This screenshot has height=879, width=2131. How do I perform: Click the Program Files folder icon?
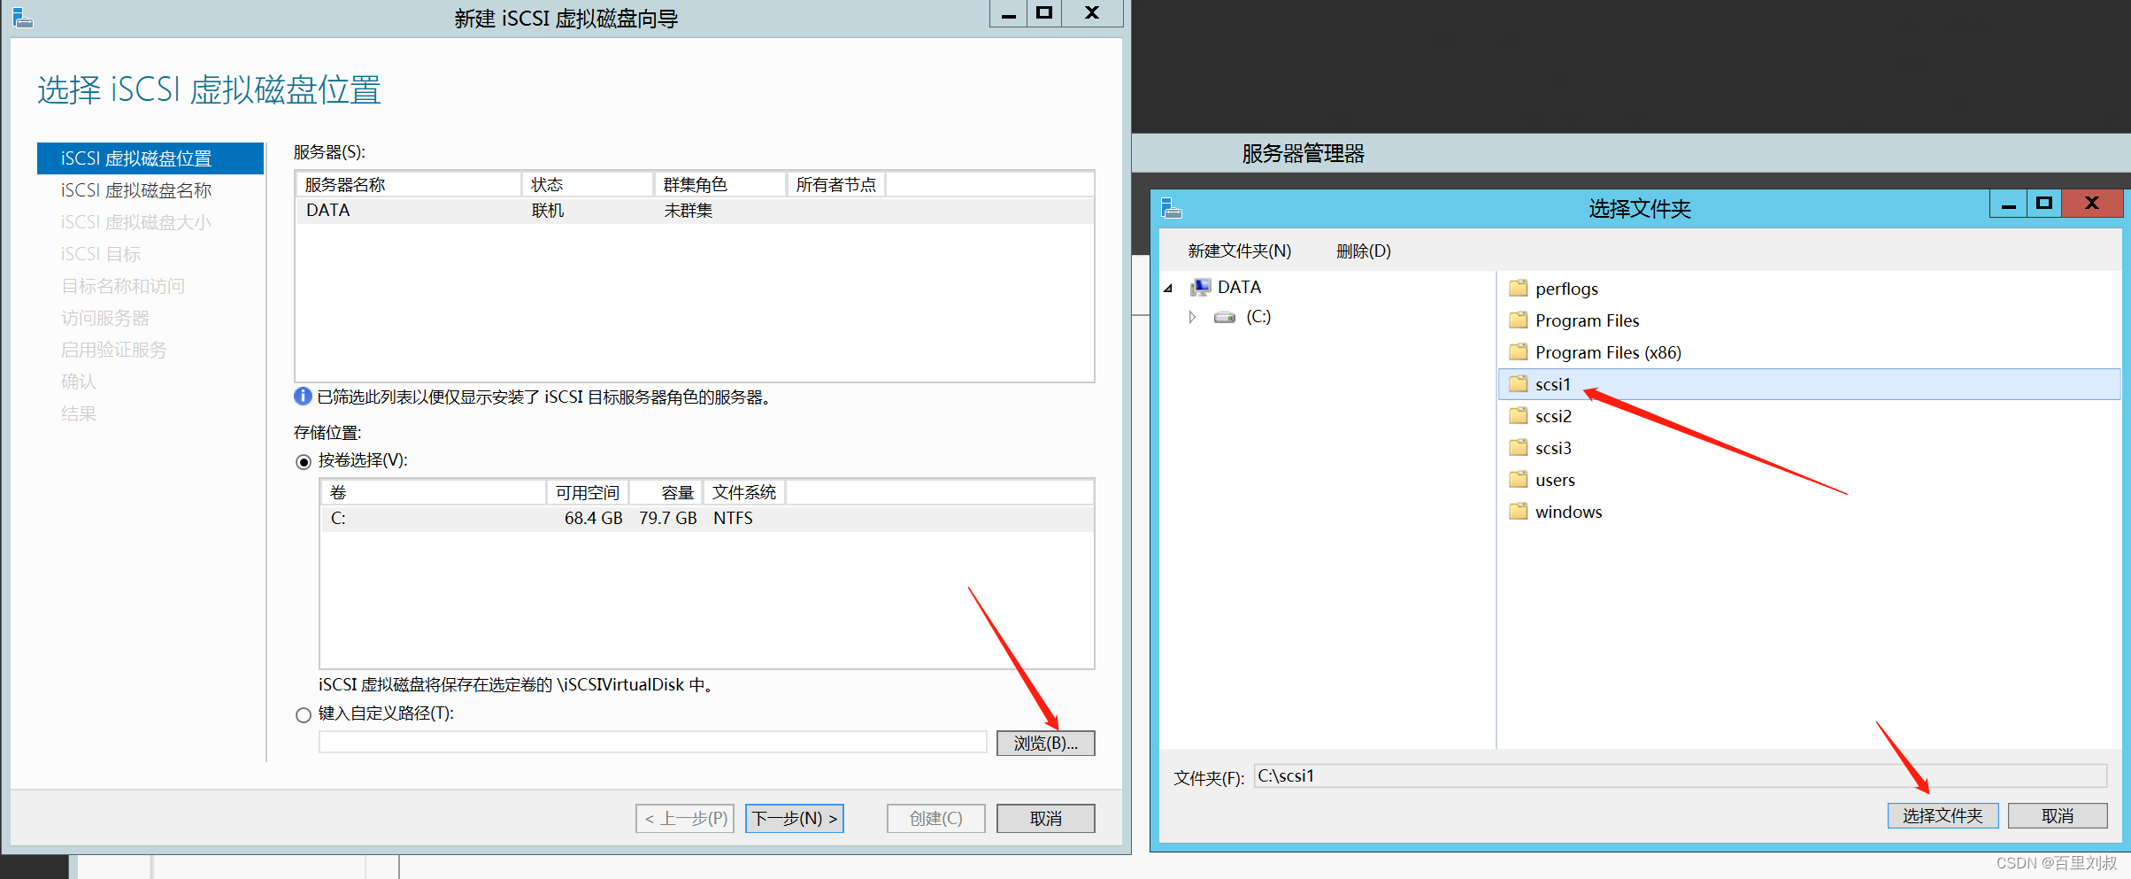point(1519,320)
